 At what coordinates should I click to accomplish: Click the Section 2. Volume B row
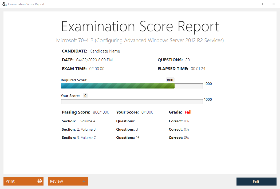click(79, 129)
